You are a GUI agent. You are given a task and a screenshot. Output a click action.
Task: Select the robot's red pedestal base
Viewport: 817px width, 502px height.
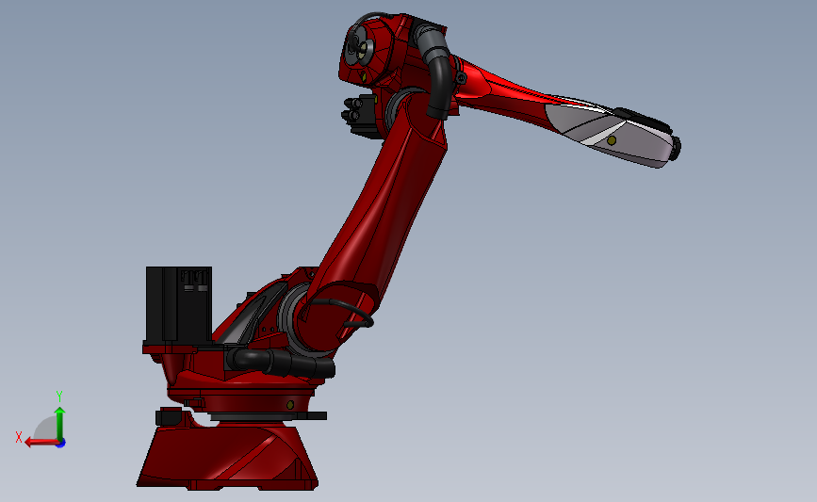(227, 458)
